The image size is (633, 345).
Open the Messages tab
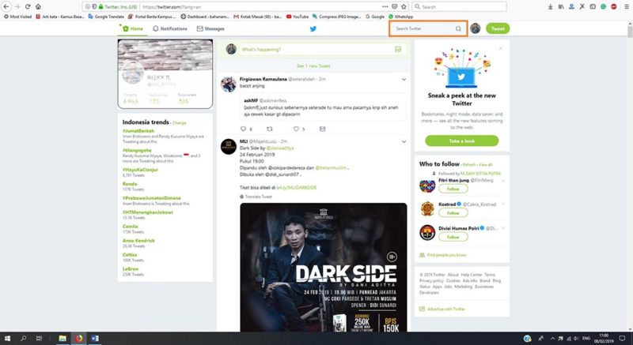click(x=210, y=28)
